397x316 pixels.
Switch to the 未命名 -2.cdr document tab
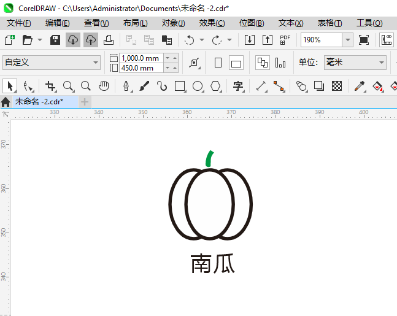pyautogui.click(x=45, y=101)
